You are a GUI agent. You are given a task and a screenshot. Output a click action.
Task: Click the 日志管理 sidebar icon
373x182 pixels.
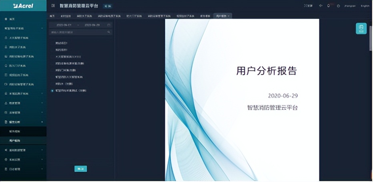pos(6,169)
